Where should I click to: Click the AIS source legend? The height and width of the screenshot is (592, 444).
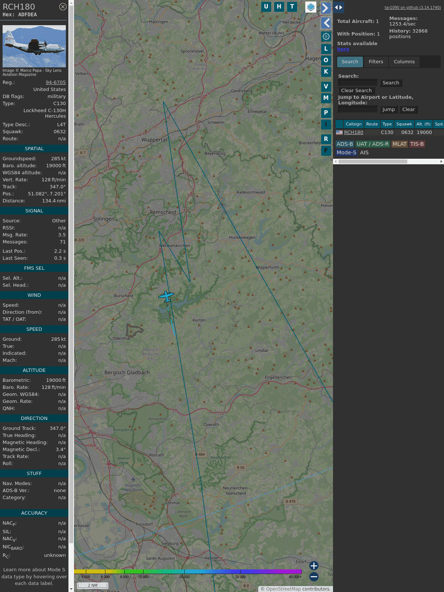[364, 152]
